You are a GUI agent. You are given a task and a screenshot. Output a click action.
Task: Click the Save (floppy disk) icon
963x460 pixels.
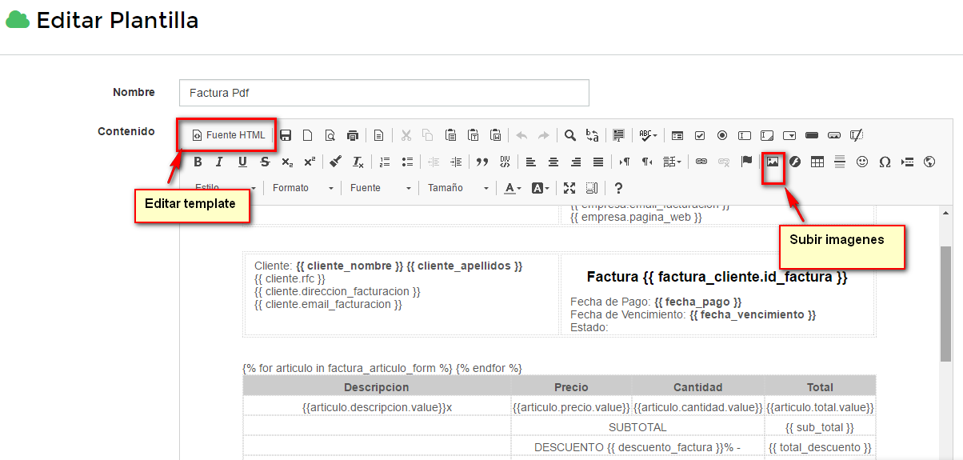click(x=286, y=135)
